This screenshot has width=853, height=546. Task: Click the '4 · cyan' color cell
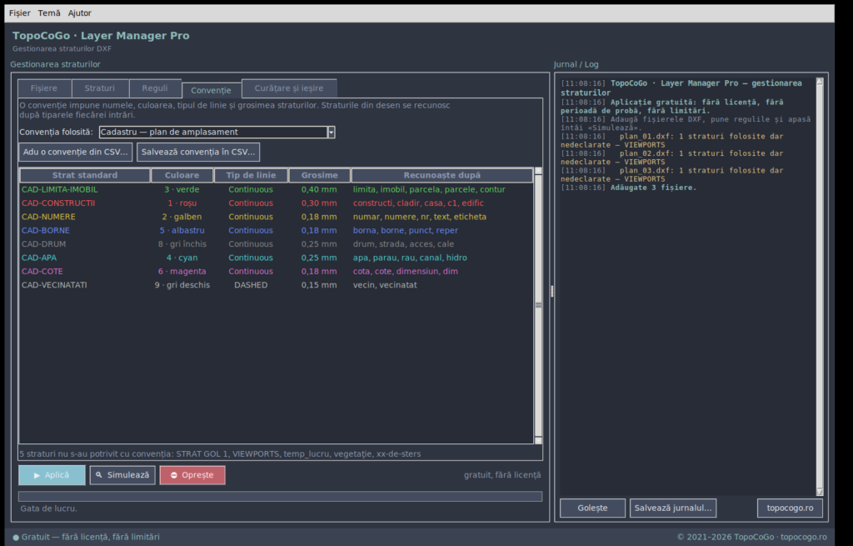pyautogui.click(x=182, y=258)
